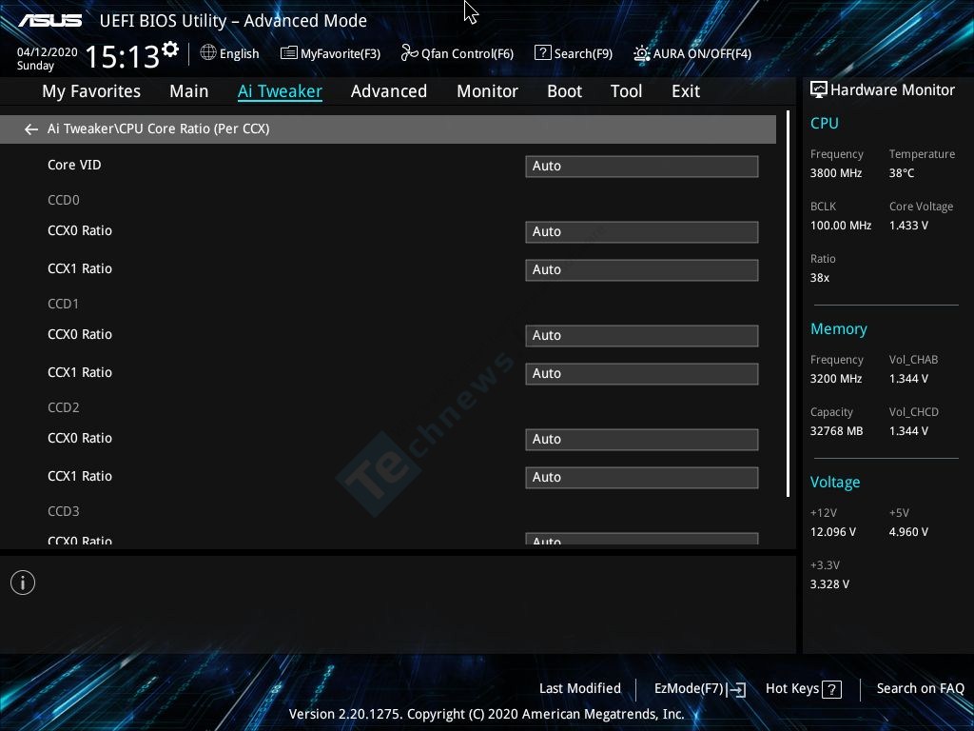Viewport: 974px width, 731px height.
Task: Click the BCLK value 100.00 MHz
Action: pyautogui.click(x=841, y=225)
